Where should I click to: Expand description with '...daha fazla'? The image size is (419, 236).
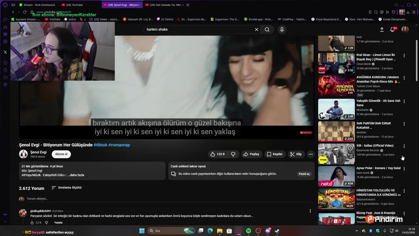tap(76, 175)
